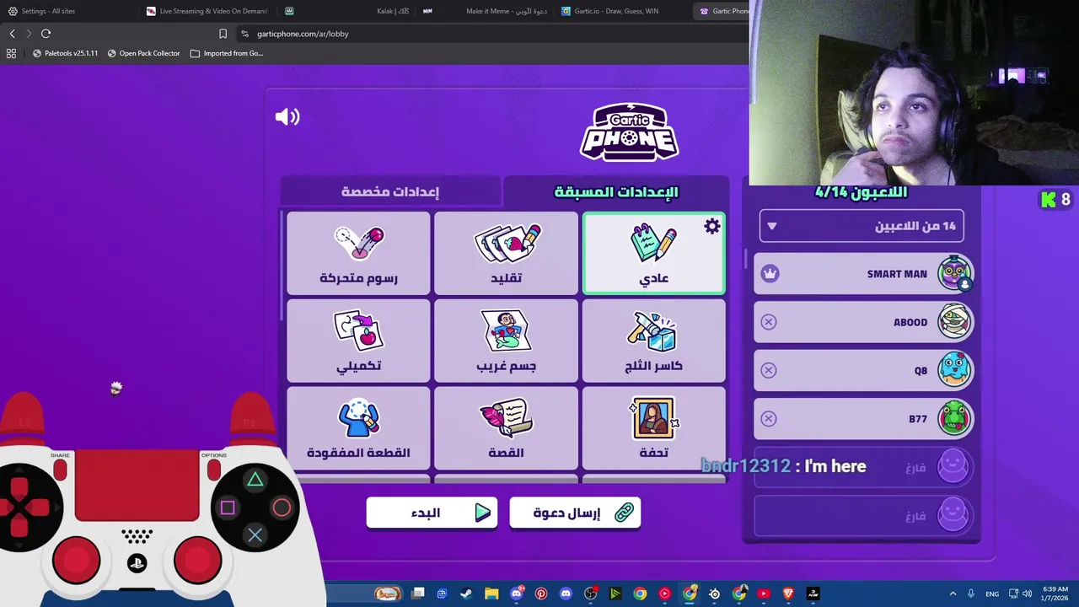Switch to the Settings - All sites tab
Screen dimensions: 1079x607
[x=67, y=11]
